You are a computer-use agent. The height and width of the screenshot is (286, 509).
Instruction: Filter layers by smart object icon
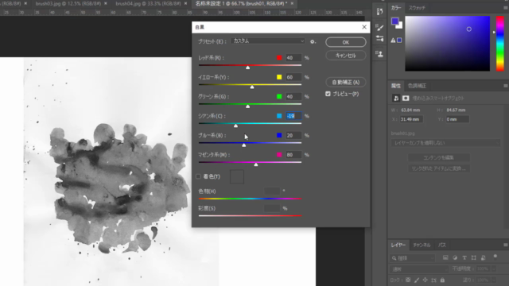(484, 257)
